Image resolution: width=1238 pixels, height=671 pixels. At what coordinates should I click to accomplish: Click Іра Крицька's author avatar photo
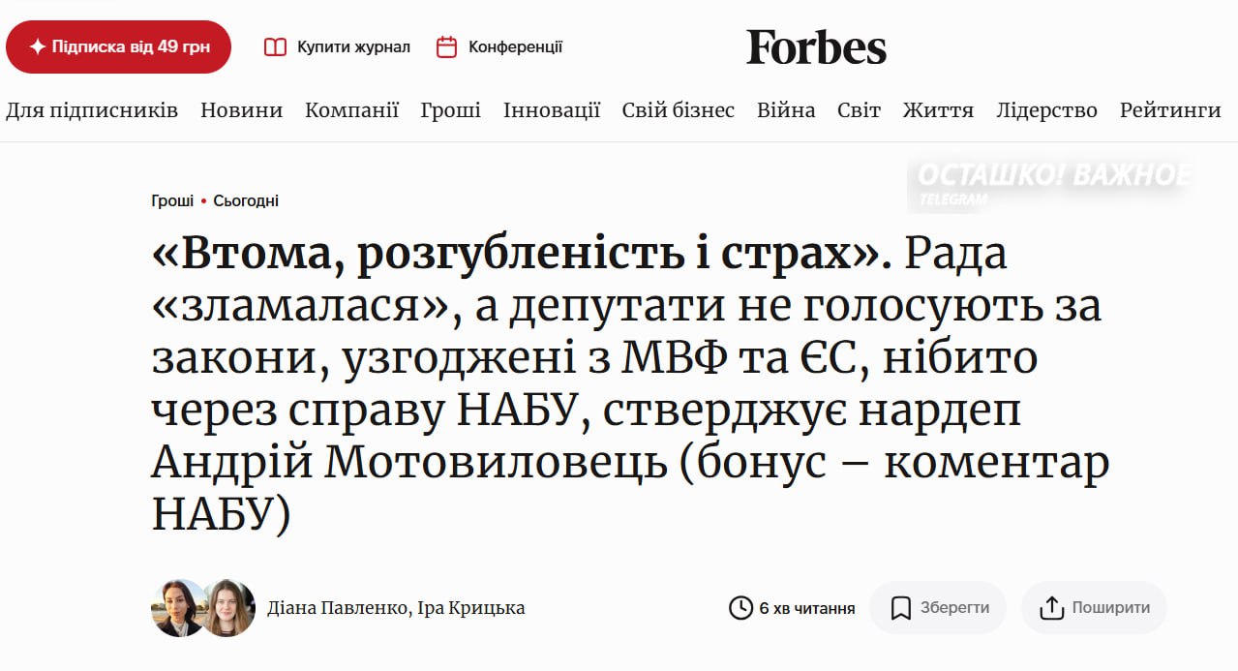[228, 608]
